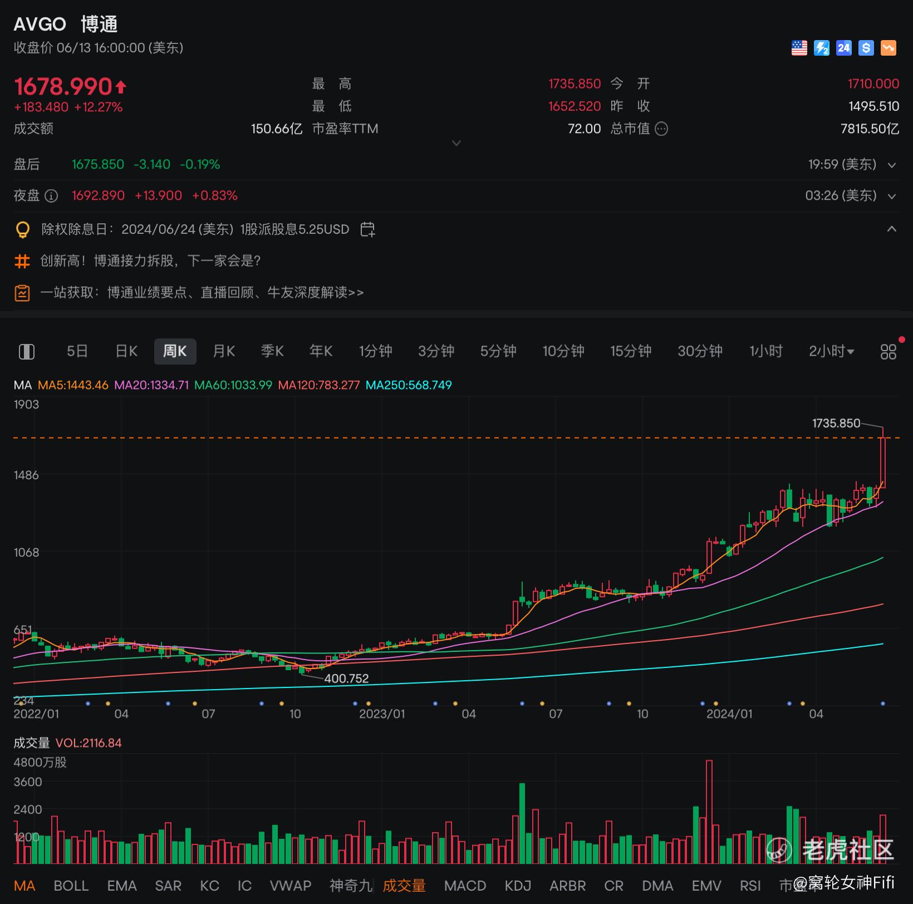Enable the RSI indicator
Image resolution: width=913 pixels, height=904 pixels.
click(750, 886)
